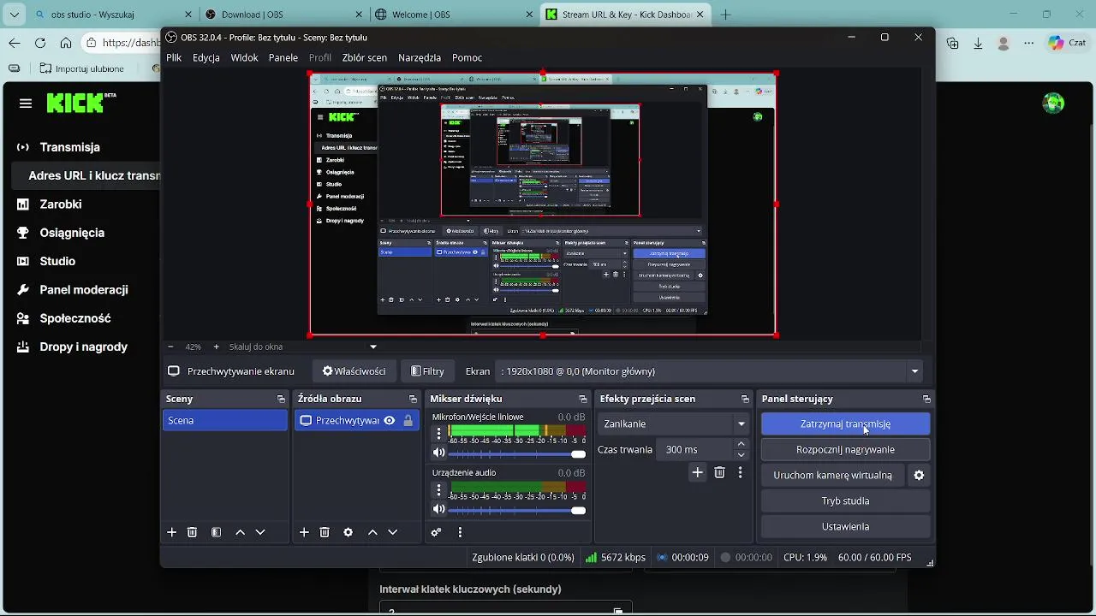The height and width of the screenshot is (616, 1096).
Task: Move the source up in Źródła obrazu
Action: [x=372, y=532]
